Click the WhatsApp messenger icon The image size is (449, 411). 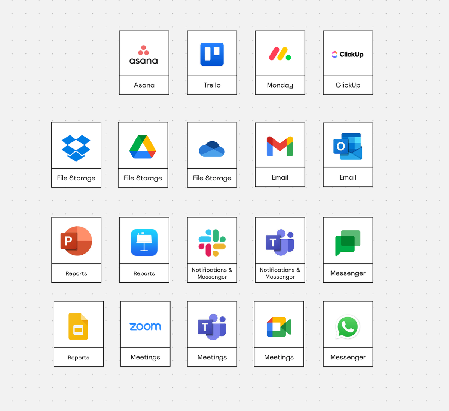click(x=348, y=326)
